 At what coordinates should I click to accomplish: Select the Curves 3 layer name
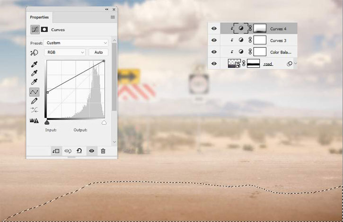[x=278, y=41]
